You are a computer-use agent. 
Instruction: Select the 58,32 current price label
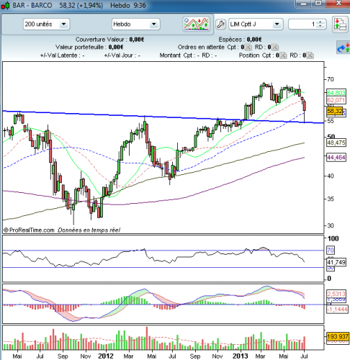click(x=335, y=111)
